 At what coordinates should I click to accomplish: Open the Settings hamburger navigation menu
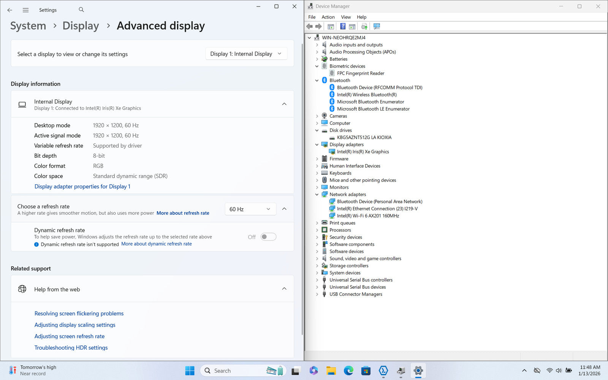pos(25,10)
